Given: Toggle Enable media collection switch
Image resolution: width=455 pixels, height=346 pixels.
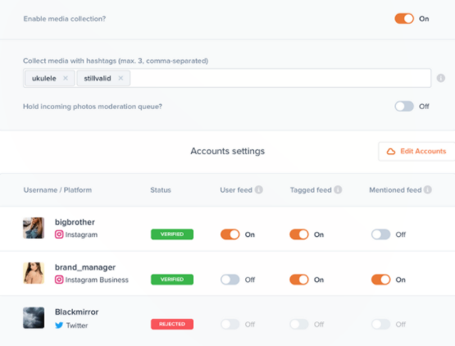Looking at the screenshot, I should [x=404, y=19].
